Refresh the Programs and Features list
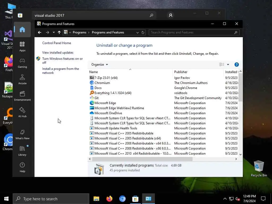Viewport: 272px width, 204px height. (x=143, y=32)
